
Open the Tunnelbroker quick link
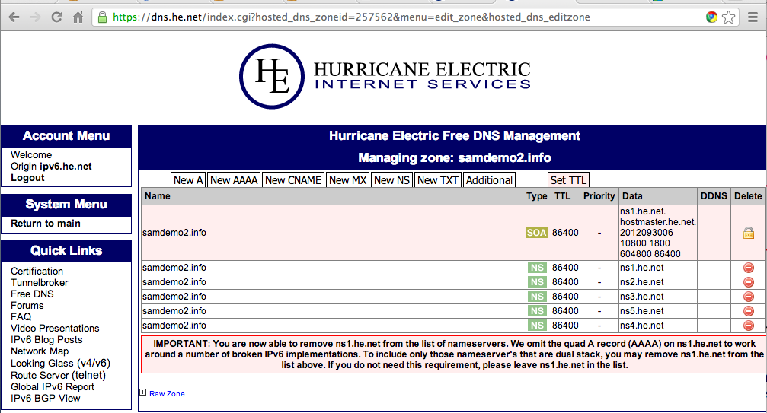tap(39, 283)
